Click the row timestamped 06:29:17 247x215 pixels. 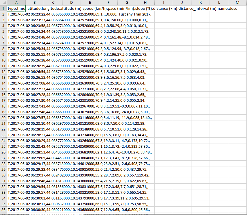point(79,164)
